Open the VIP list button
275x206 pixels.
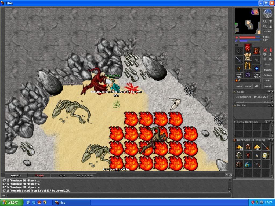(x=256, y=86)
